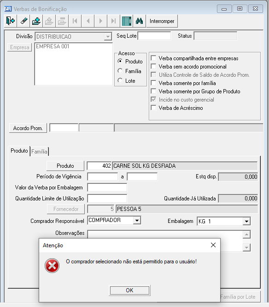The image size is (269, 307).
Task: Click the first Acordo Prom. input field
Action: point(64,128)
